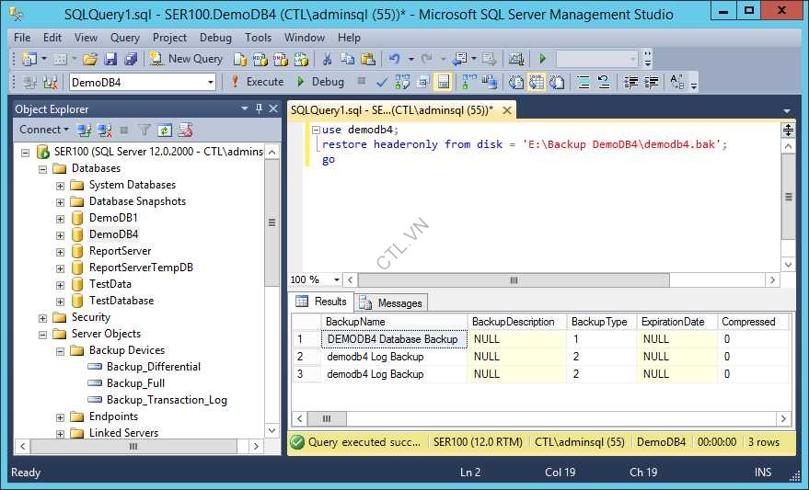Screen dimensions: 809x490
Task: Open the File menu
Action: click(x=22, y=38)
